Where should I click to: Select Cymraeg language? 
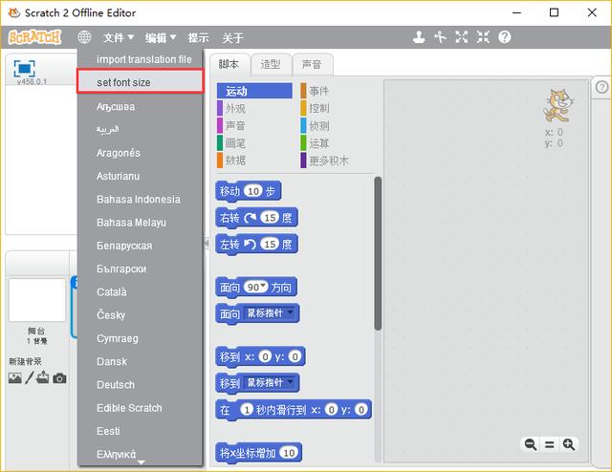click(141, 338)
